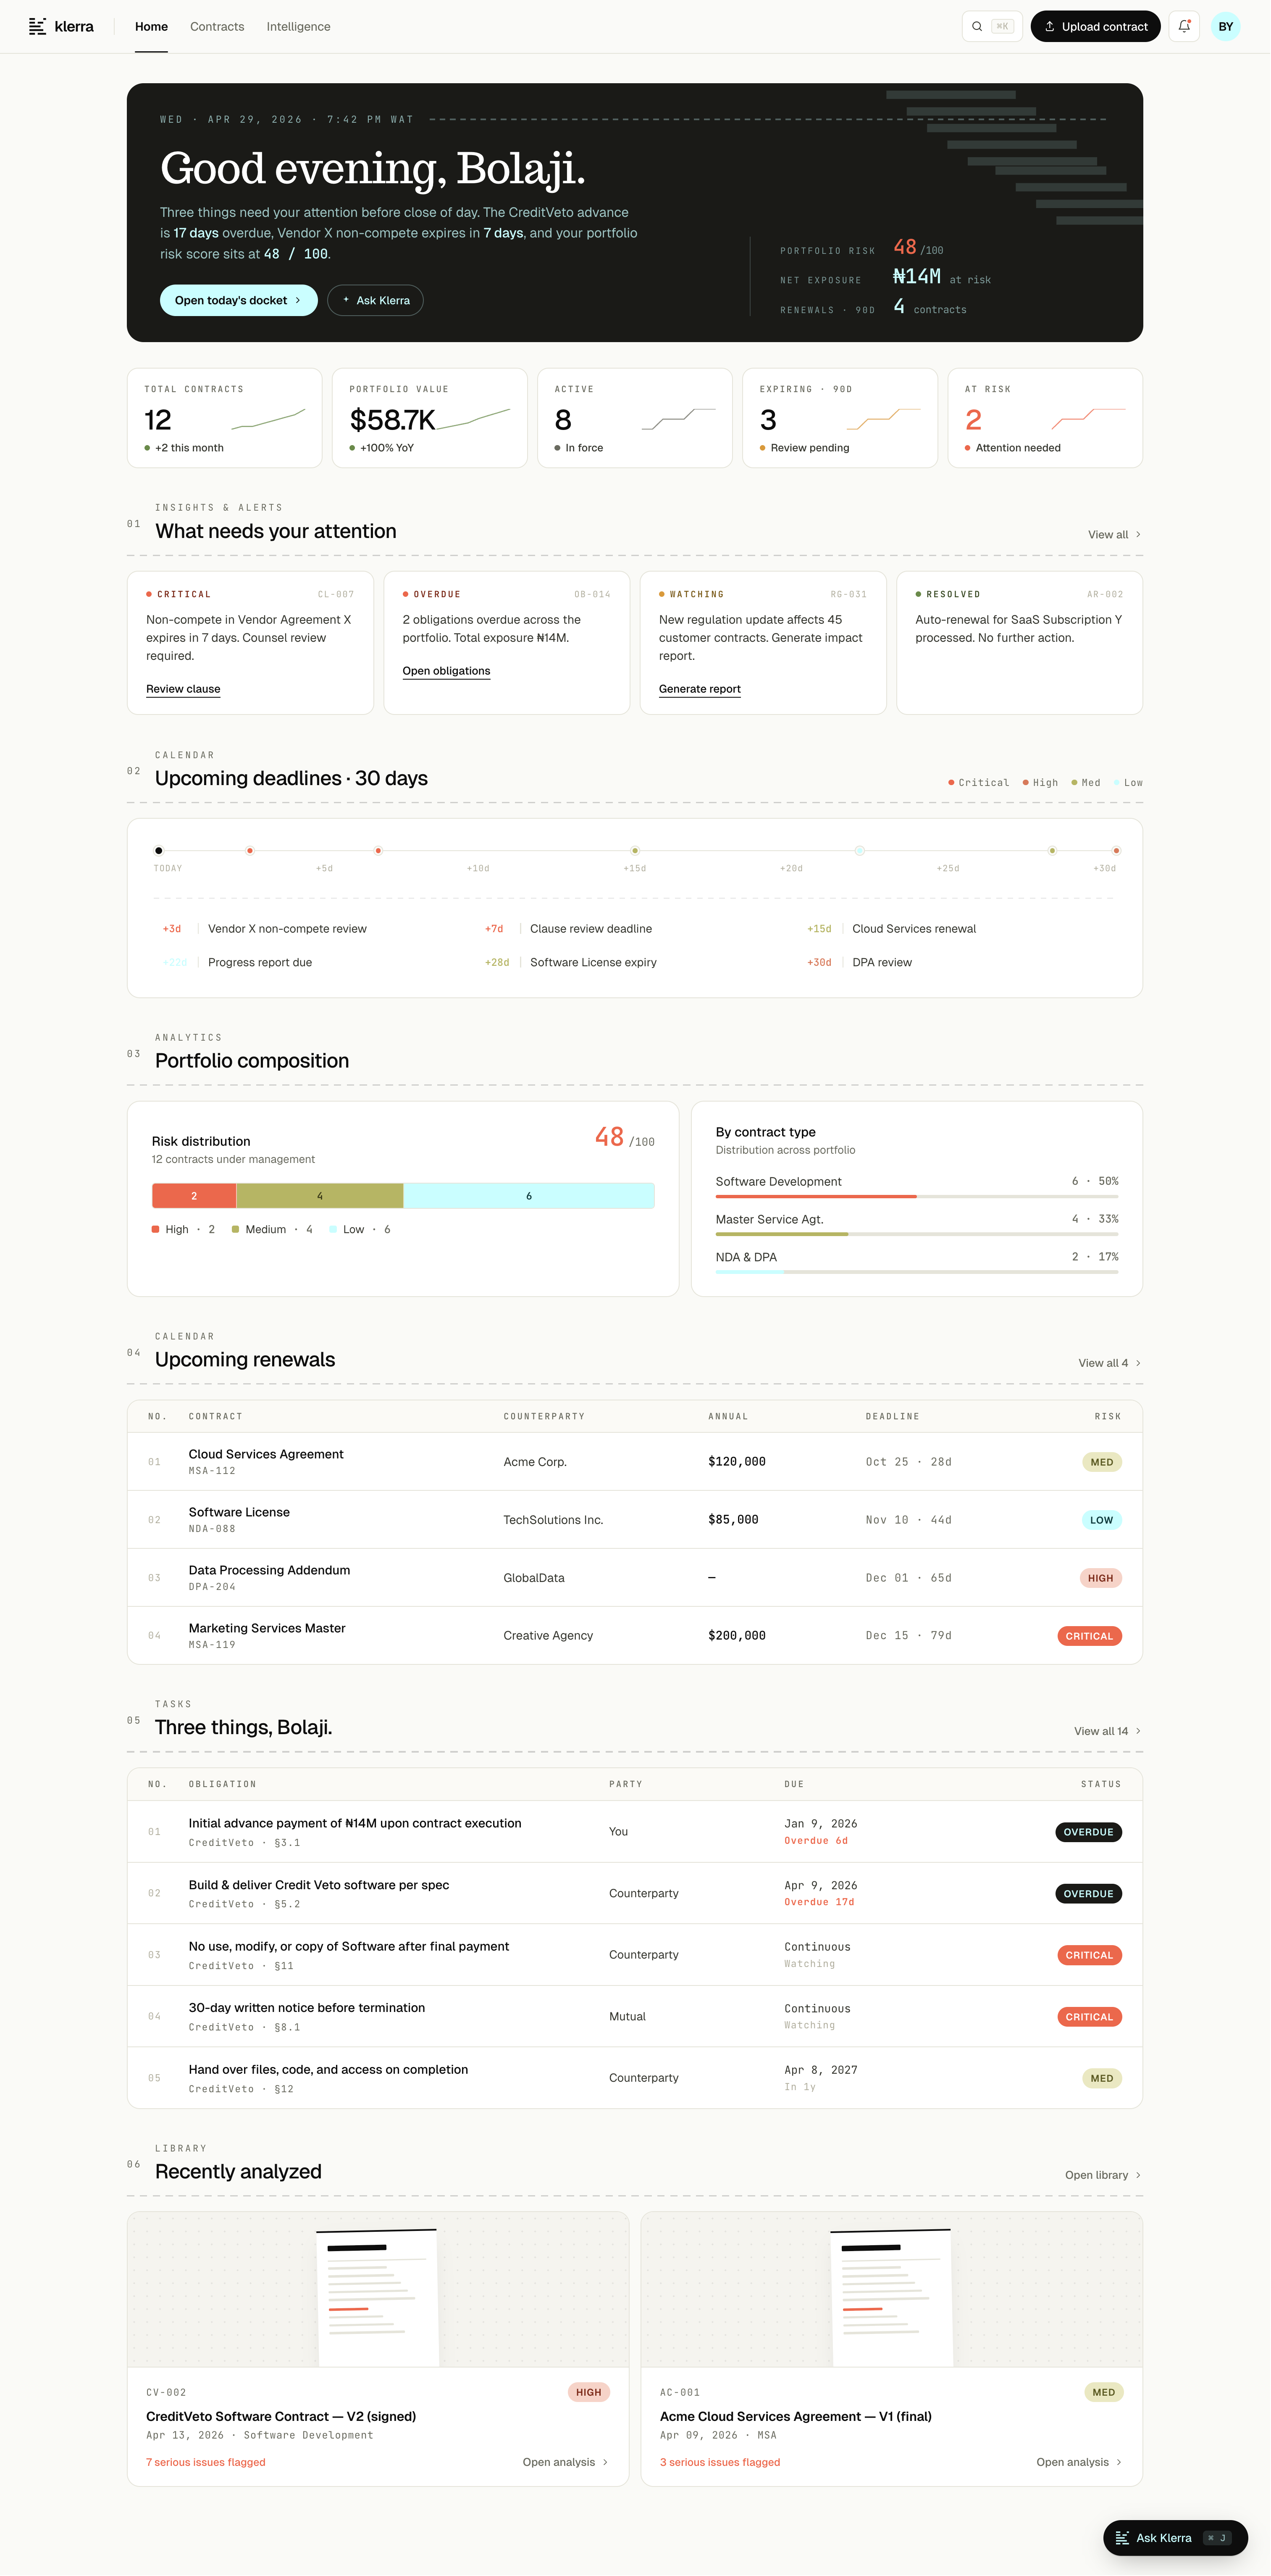Click the TechSolutions Inc. counterparty
Screen dimensions: 1271x2576
coord(554,1520)
